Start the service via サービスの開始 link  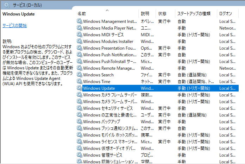pyautogui.click(x=14, y=26)
